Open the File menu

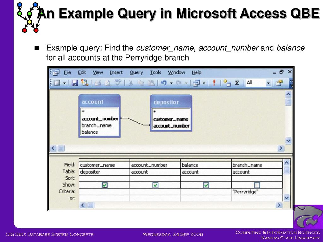(x=67, y=73)
